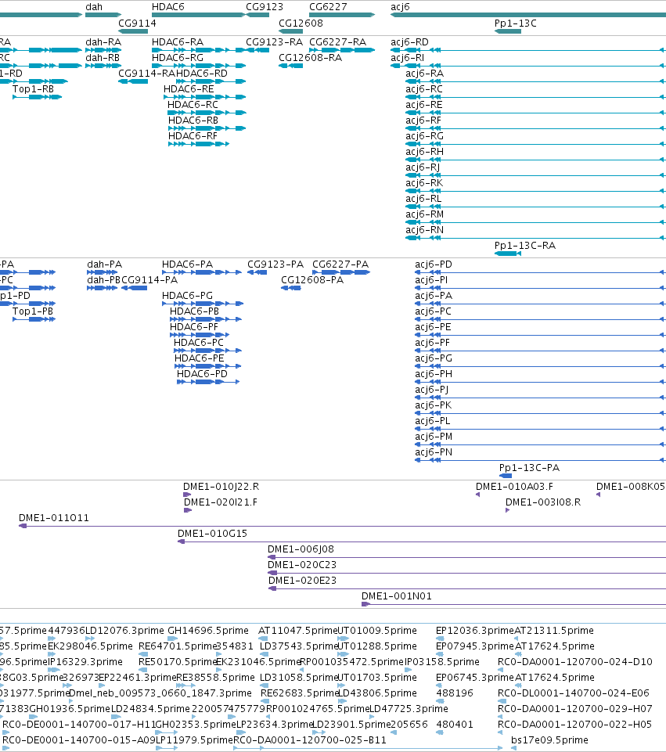
Task: Click transcript label CG12608-RA
Action: tap(310, 58)
